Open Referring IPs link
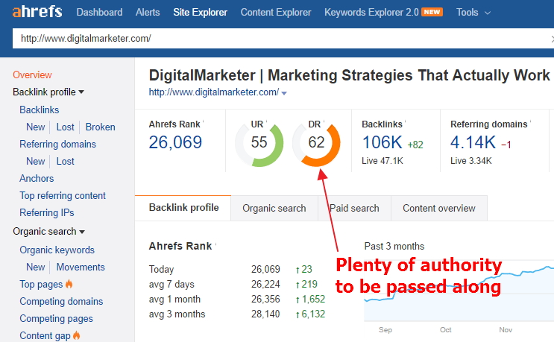 pos(47,213)
